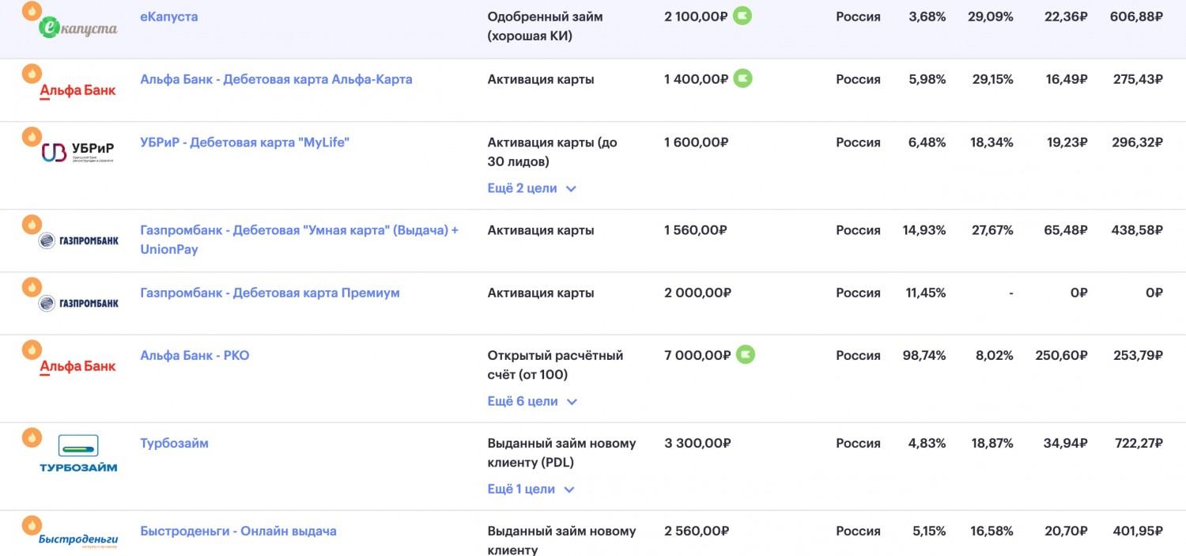Expand "Ещё 6 целей" for Альфа Банк РКО
The image size is (1186, 556).
click(x=533, y=401)
